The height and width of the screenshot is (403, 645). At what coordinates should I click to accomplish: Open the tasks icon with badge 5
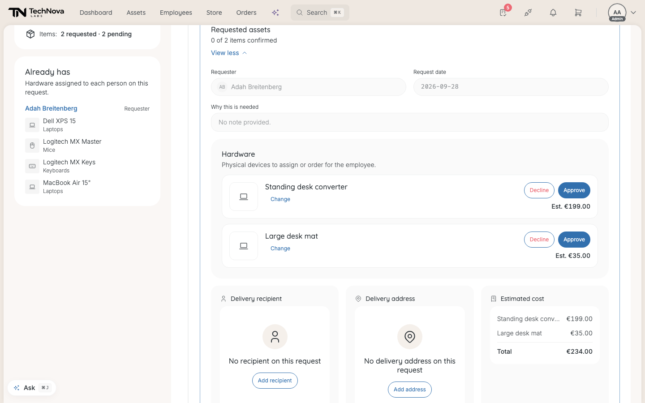(503, 13)
